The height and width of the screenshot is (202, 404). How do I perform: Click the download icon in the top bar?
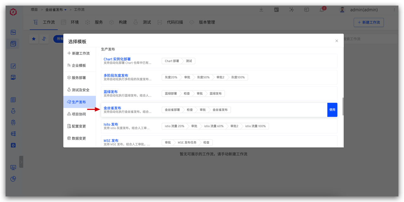pyautogui.click(x=261, y=10)
